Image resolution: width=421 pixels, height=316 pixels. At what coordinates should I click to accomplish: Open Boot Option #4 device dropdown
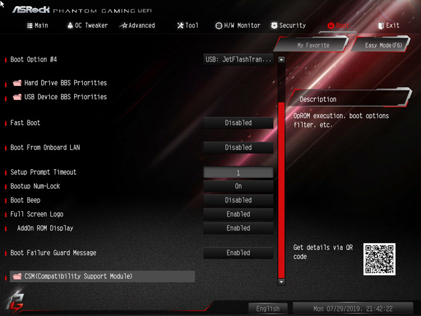pyautogui.click(x=238, y=59)
